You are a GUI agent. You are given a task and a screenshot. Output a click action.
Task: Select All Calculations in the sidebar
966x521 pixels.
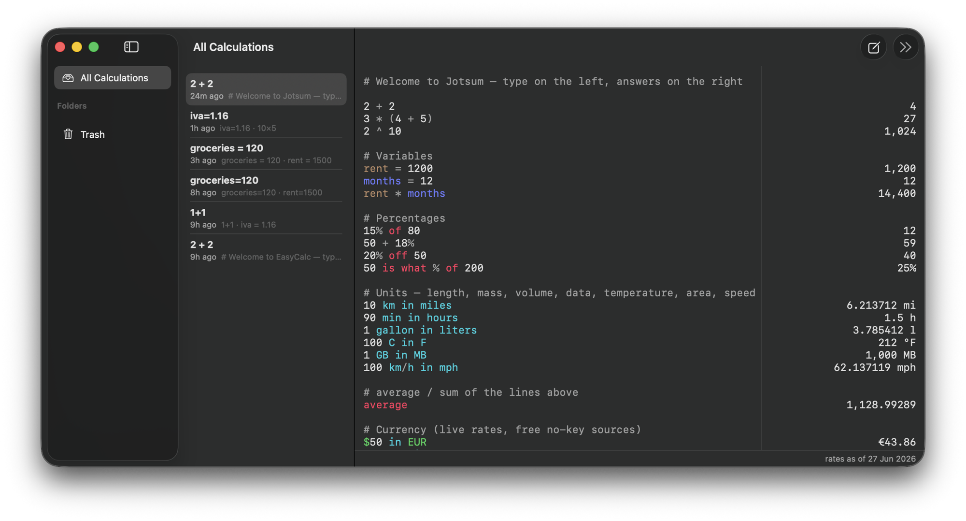coord(113,78)
